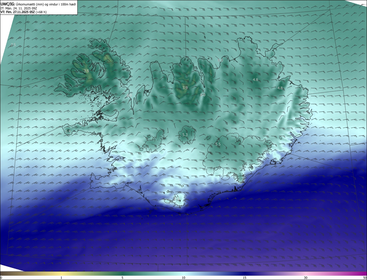The width and height of the screenshot is (367, 280).
Task: Select the 5 tick label on the color scale
Action: click(122, 278)
